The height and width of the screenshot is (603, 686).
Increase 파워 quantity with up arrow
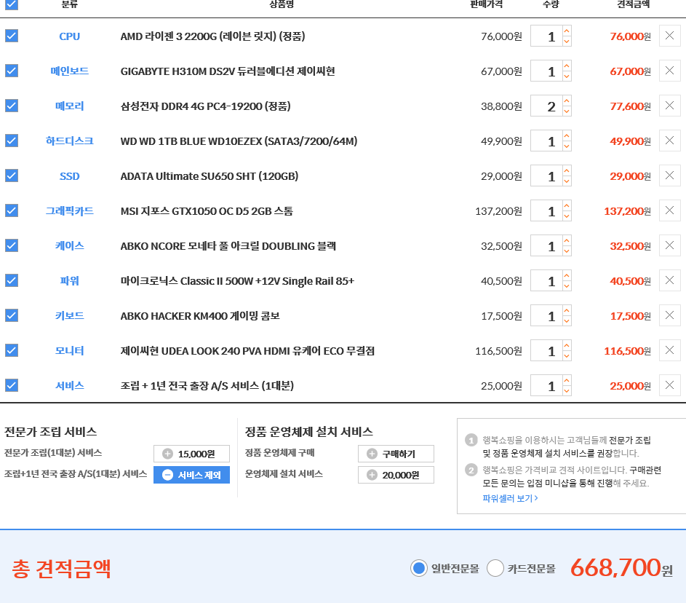[567, 275]
